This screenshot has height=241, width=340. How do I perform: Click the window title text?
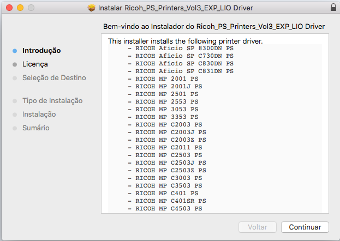175,8
